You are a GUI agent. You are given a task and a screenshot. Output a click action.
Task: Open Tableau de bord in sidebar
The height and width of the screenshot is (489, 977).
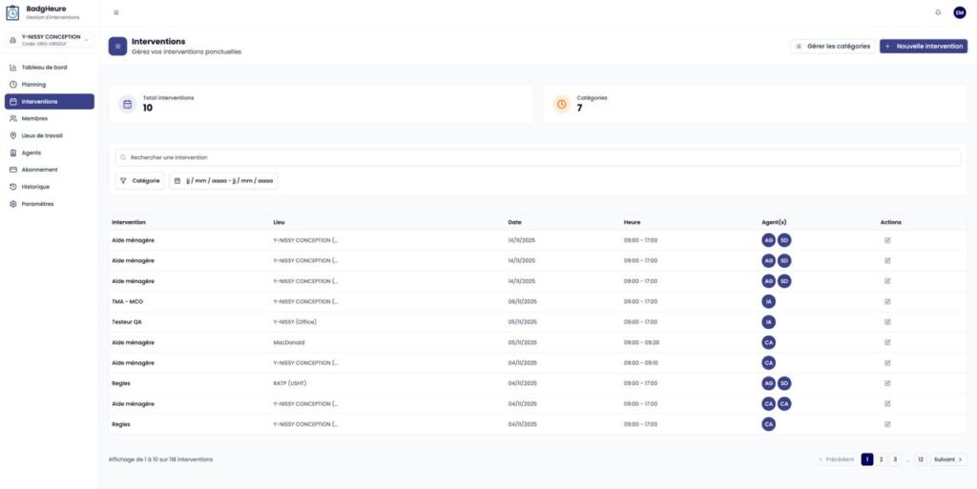point(44,68)
